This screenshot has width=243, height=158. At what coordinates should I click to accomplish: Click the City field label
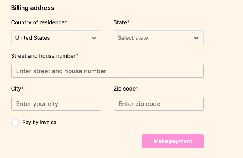[x=16, y=89]
